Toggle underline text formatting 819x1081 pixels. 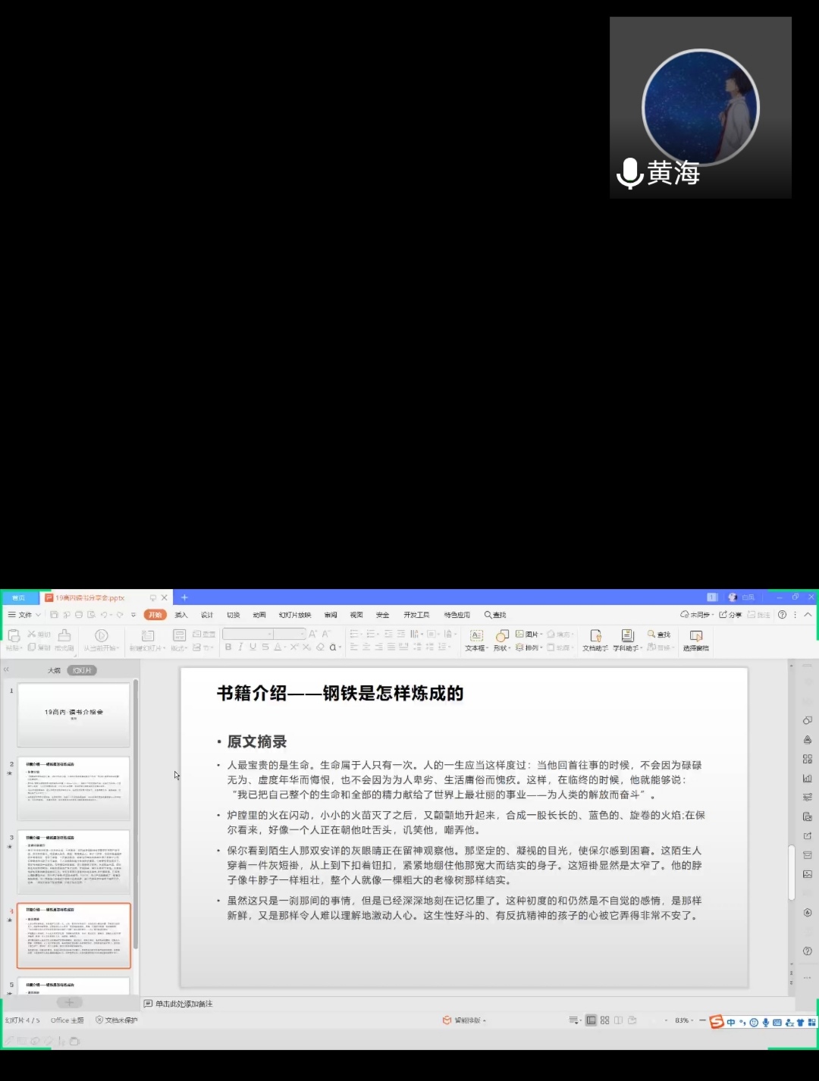tap(253, 647)
